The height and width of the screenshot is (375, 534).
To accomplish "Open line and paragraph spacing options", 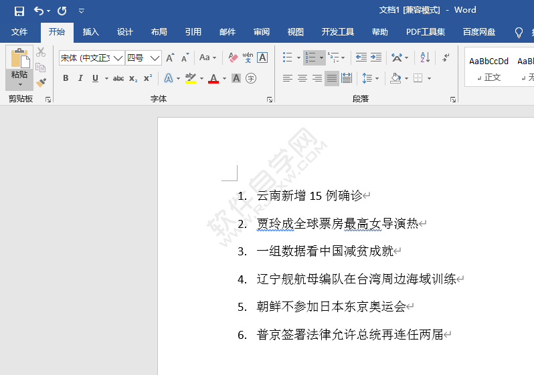I will [x=370, y=78].
